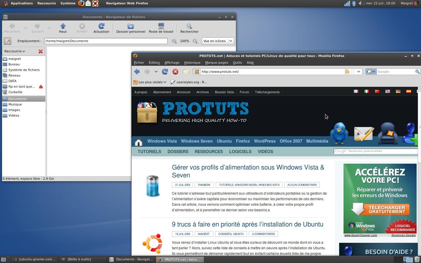Screen dimensions: 421x263
Task: Select Corbeille in the sidebar
Action: [15, 92]
